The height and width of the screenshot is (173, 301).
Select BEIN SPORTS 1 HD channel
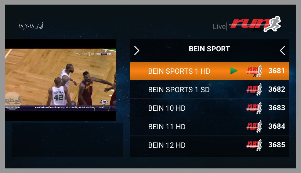[209, 71]
